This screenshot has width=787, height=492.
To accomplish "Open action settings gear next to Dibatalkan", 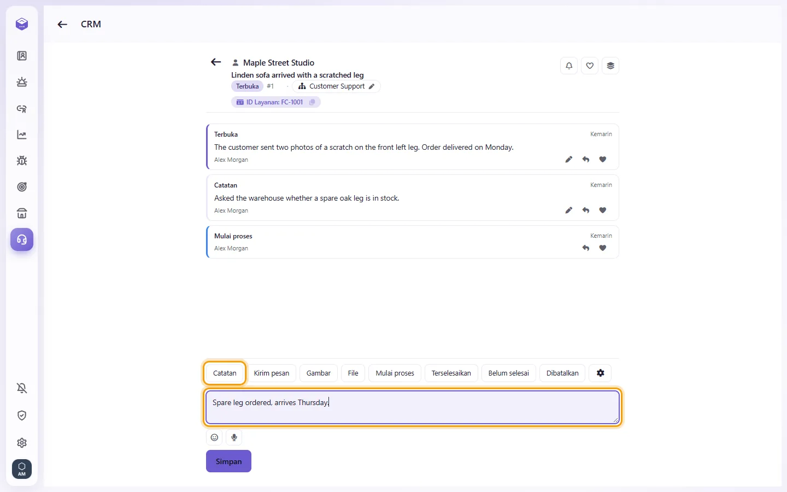I will coord(601,373).
